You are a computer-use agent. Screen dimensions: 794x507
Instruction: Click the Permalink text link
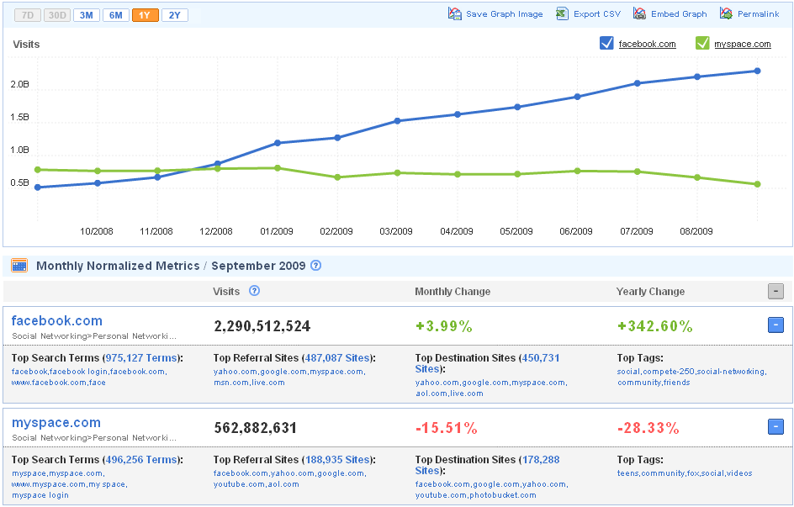coord(759,14)
